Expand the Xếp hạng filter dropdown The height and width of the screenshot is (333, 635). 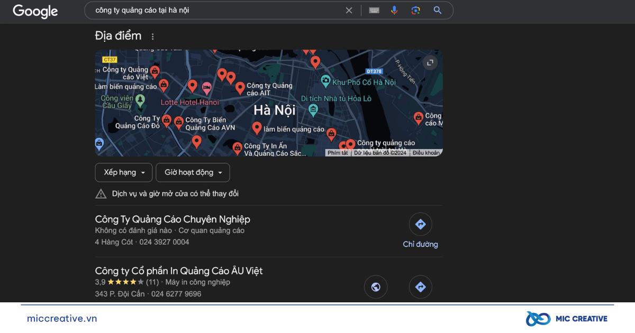pyautogui.click(x=124, y=172)
